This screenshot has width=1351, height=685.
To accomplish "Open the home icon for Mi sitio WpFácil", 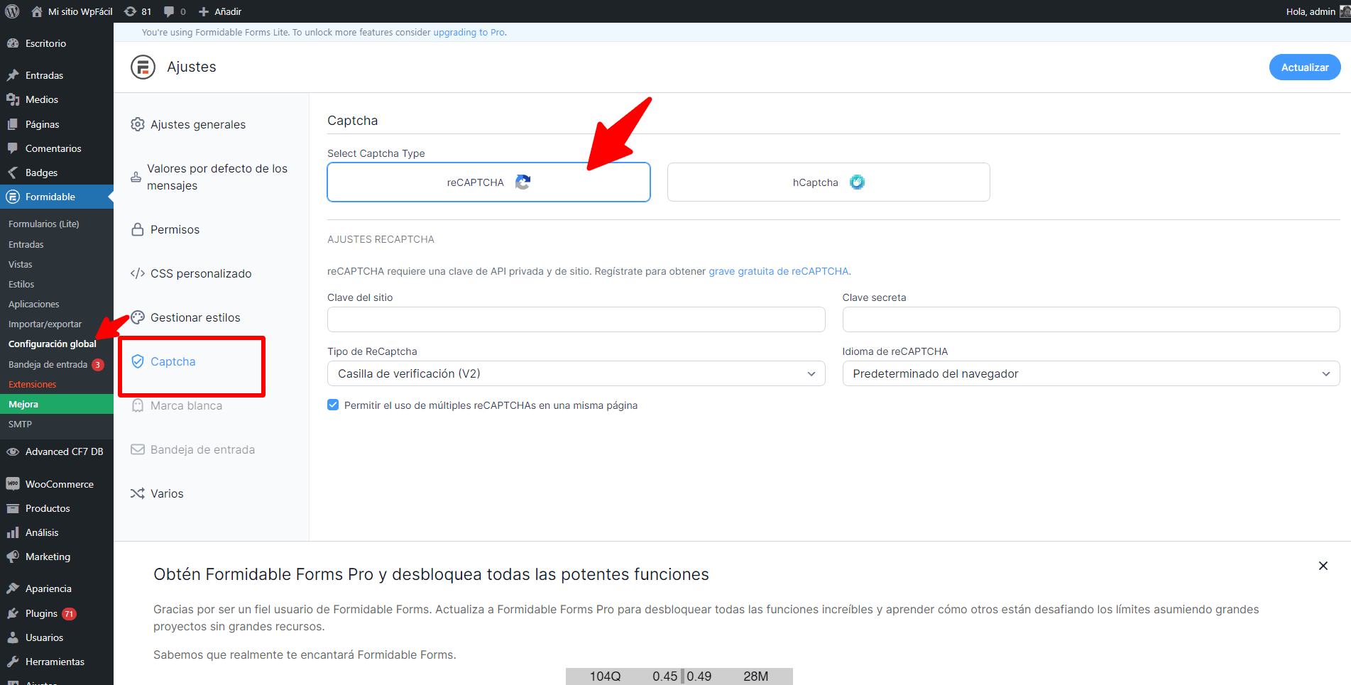I will [x=37, y=11].
